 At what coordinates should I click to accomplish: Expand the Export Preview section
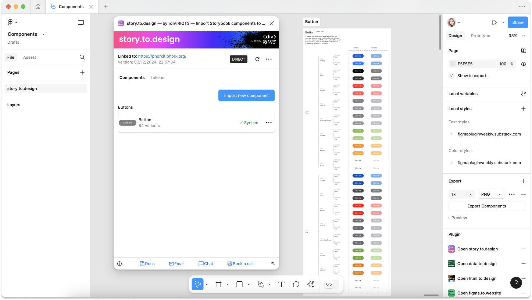(x=457, y=218)
